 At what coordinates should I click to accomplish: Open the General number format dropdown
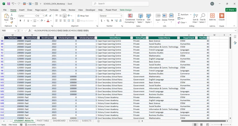click(121, 16)
